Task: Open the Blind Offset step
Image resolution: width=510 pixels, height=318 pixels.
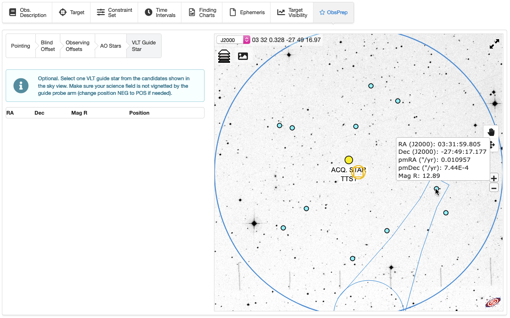Action: point(48,46)
